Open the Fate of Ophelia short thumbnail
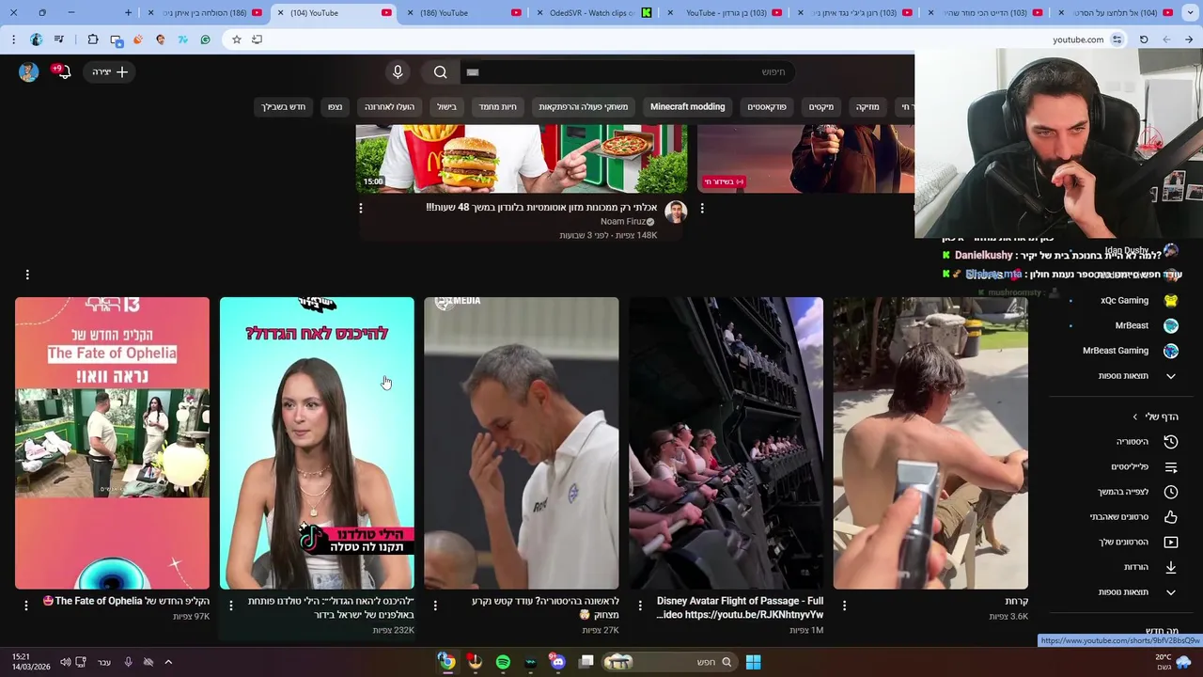Viewport: 1203px width, 677px height. pos(112,443)
